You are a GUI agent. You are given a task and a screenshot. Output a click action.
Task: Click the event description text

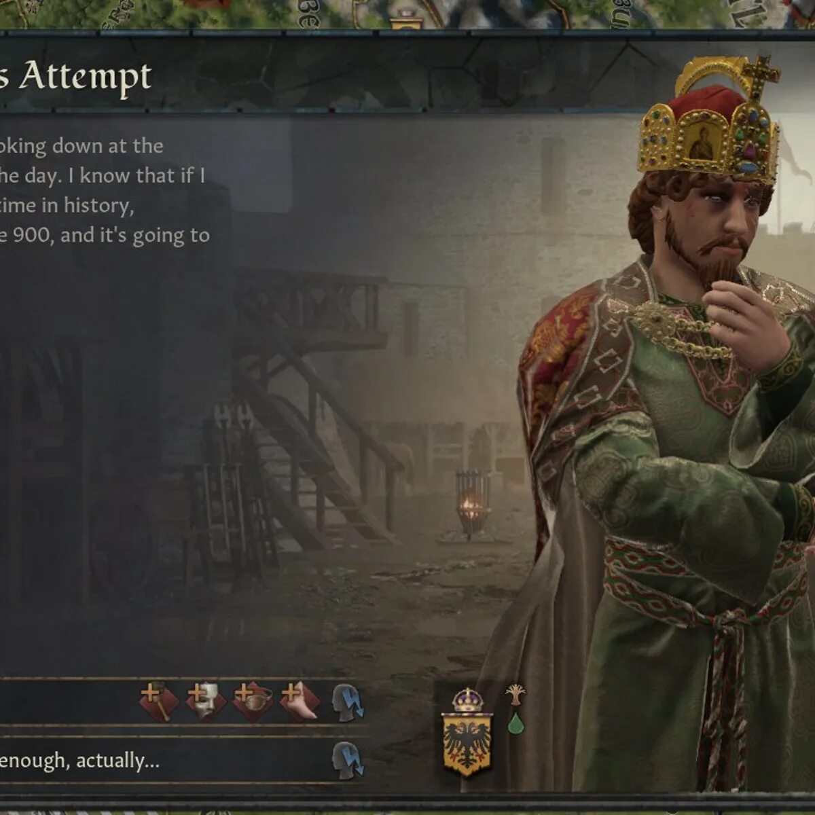[x=105, y=190]
